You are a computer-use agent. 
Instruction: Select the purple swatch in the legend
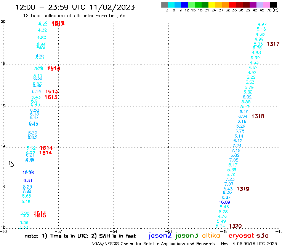253,5
